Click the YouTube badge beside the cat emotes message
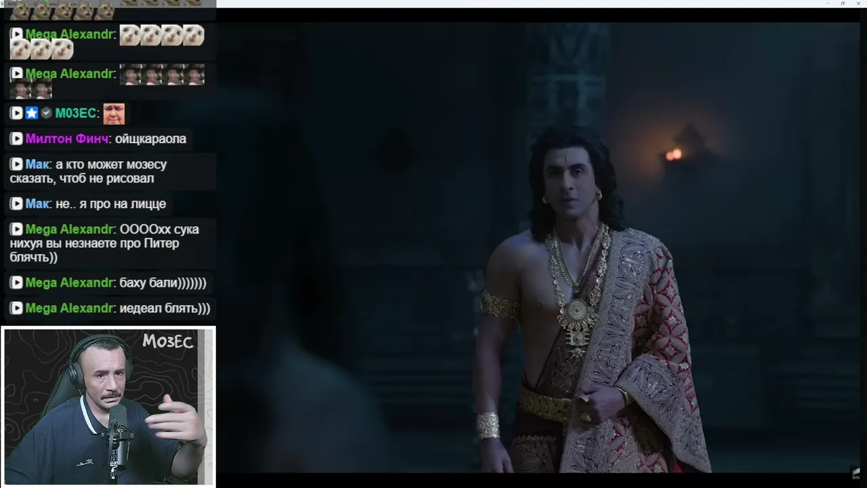This screenshot has height=488, width=867. point(17,34)
